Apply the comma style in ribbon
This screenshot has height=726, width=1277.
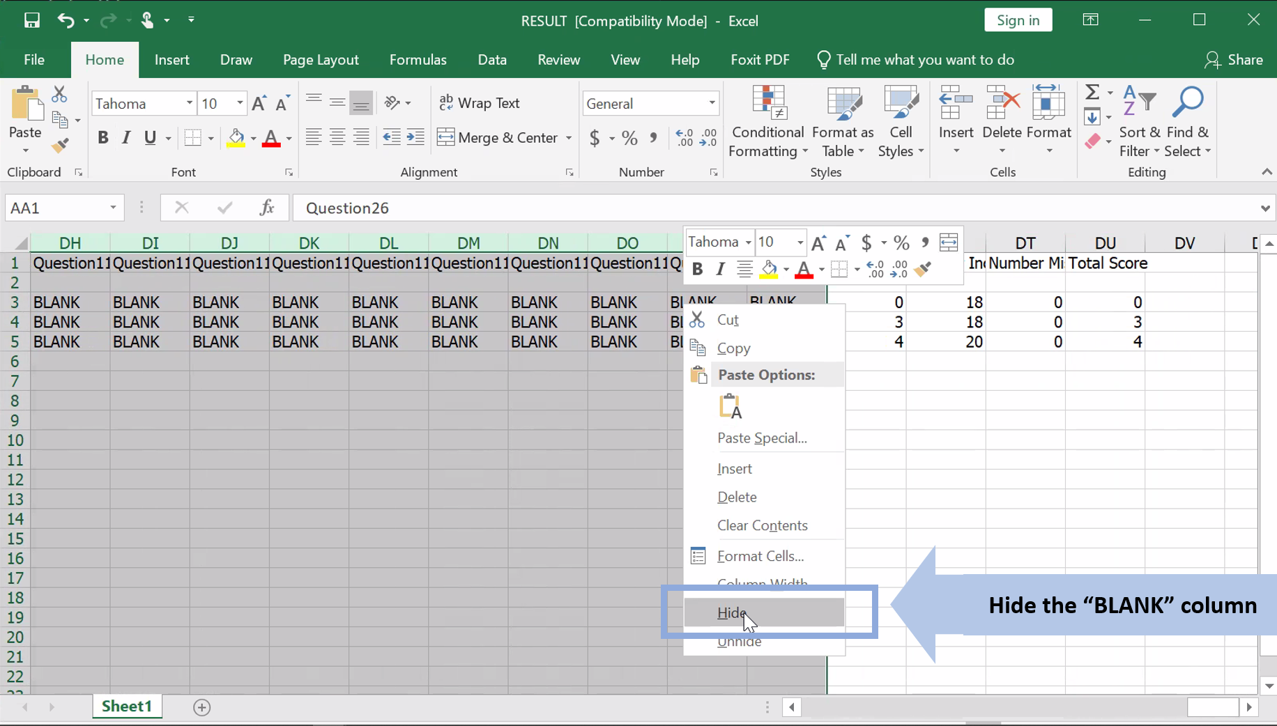[x=653, y=138]
